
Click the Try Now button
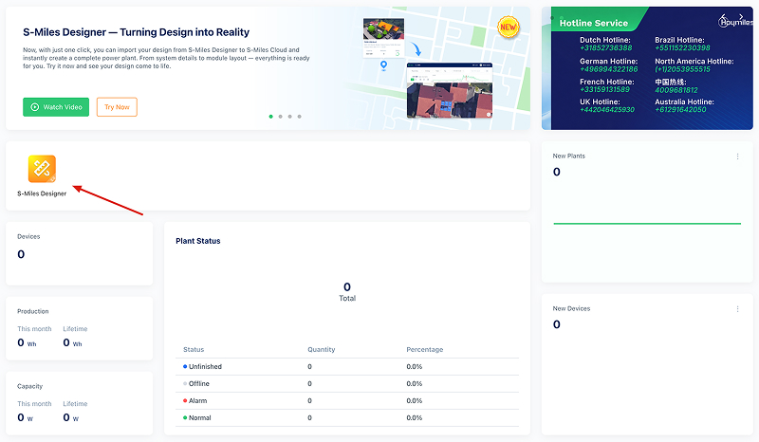coord(117,107)
